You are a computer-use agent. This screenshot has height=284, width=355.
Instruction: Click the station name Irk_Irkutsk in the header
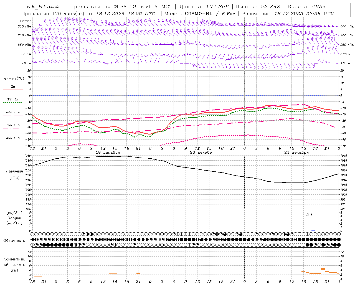coord(43,7)
